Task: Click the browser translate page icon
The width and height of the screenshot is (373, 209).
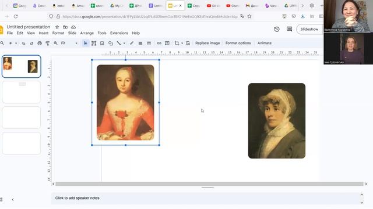Action: [x=242, y=16]
